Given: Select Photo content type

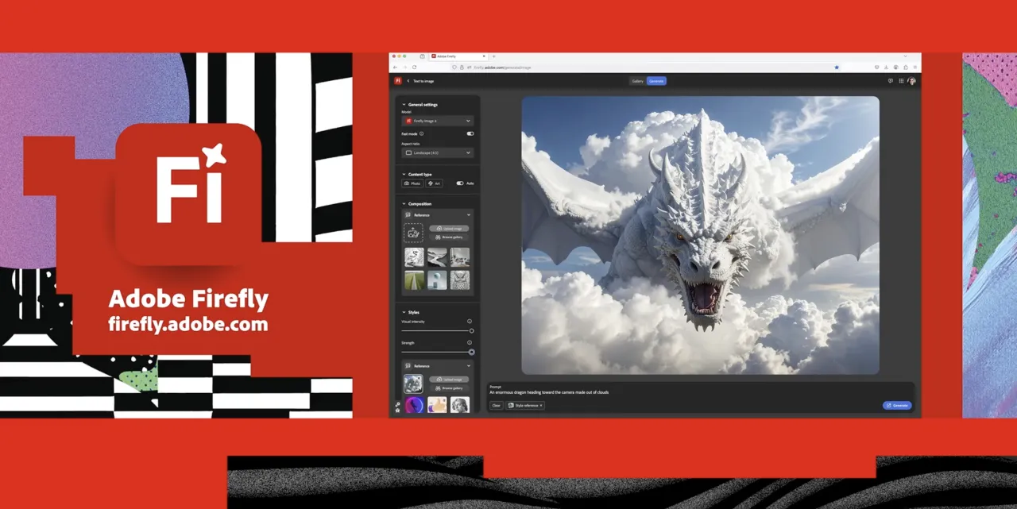Looking at the screenshot, I should click(x=412, y=183).
